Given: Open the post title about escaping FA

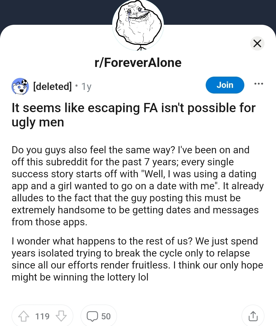Looking at the screenshot, I should click(x=133, y=115).
